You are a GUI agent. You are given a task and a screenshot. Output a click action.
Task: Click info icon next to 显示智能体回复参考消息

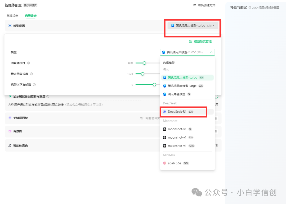(x=48, y=97)
